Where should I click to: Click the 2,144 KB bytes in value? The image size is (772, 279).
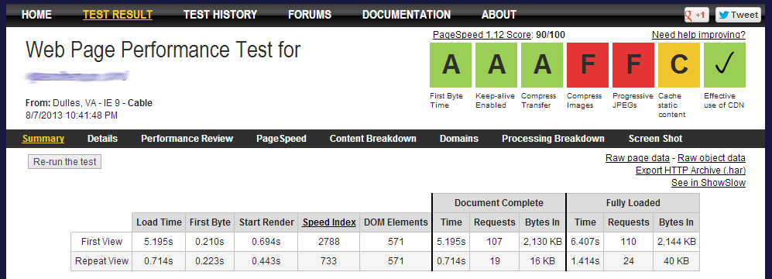click(x=677, y=242)
